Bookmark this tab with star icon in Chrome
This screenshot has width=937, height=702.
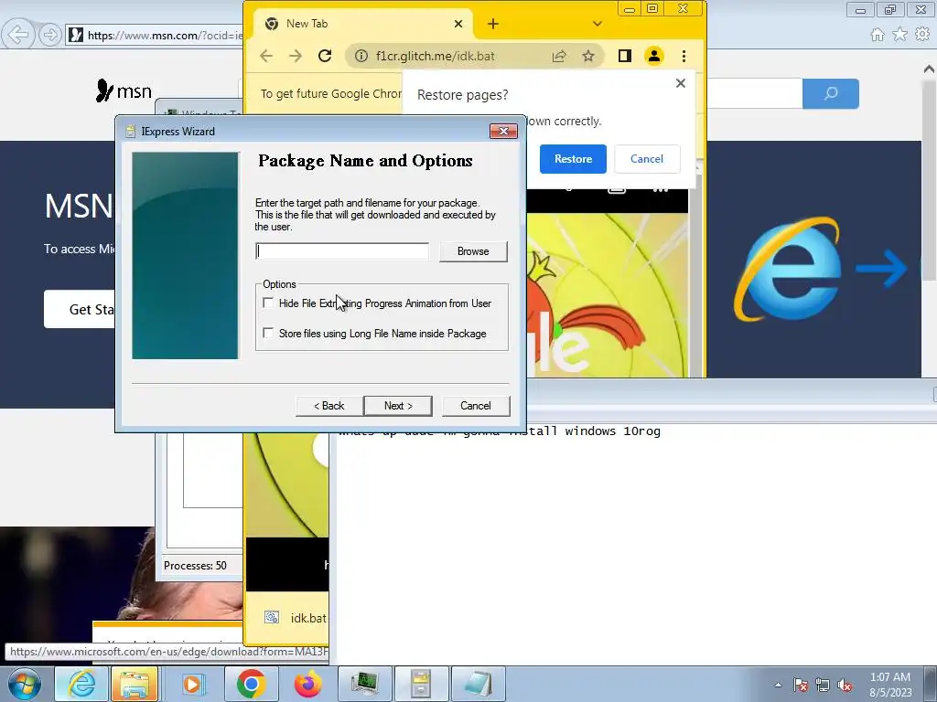coord(588,56)
